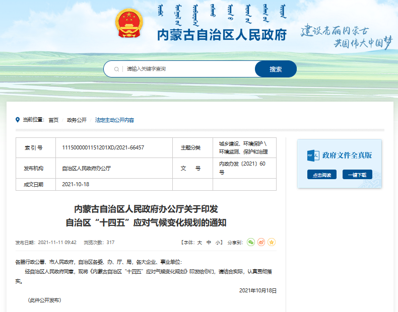Click the Mongolian script header title

pos(222,15)
